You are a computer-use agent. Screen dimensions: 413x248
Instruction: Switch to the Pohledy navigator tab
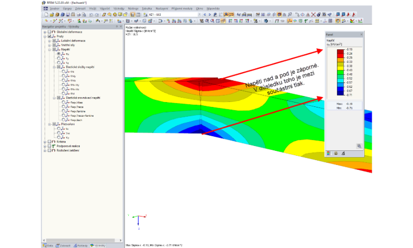(80, 245)
